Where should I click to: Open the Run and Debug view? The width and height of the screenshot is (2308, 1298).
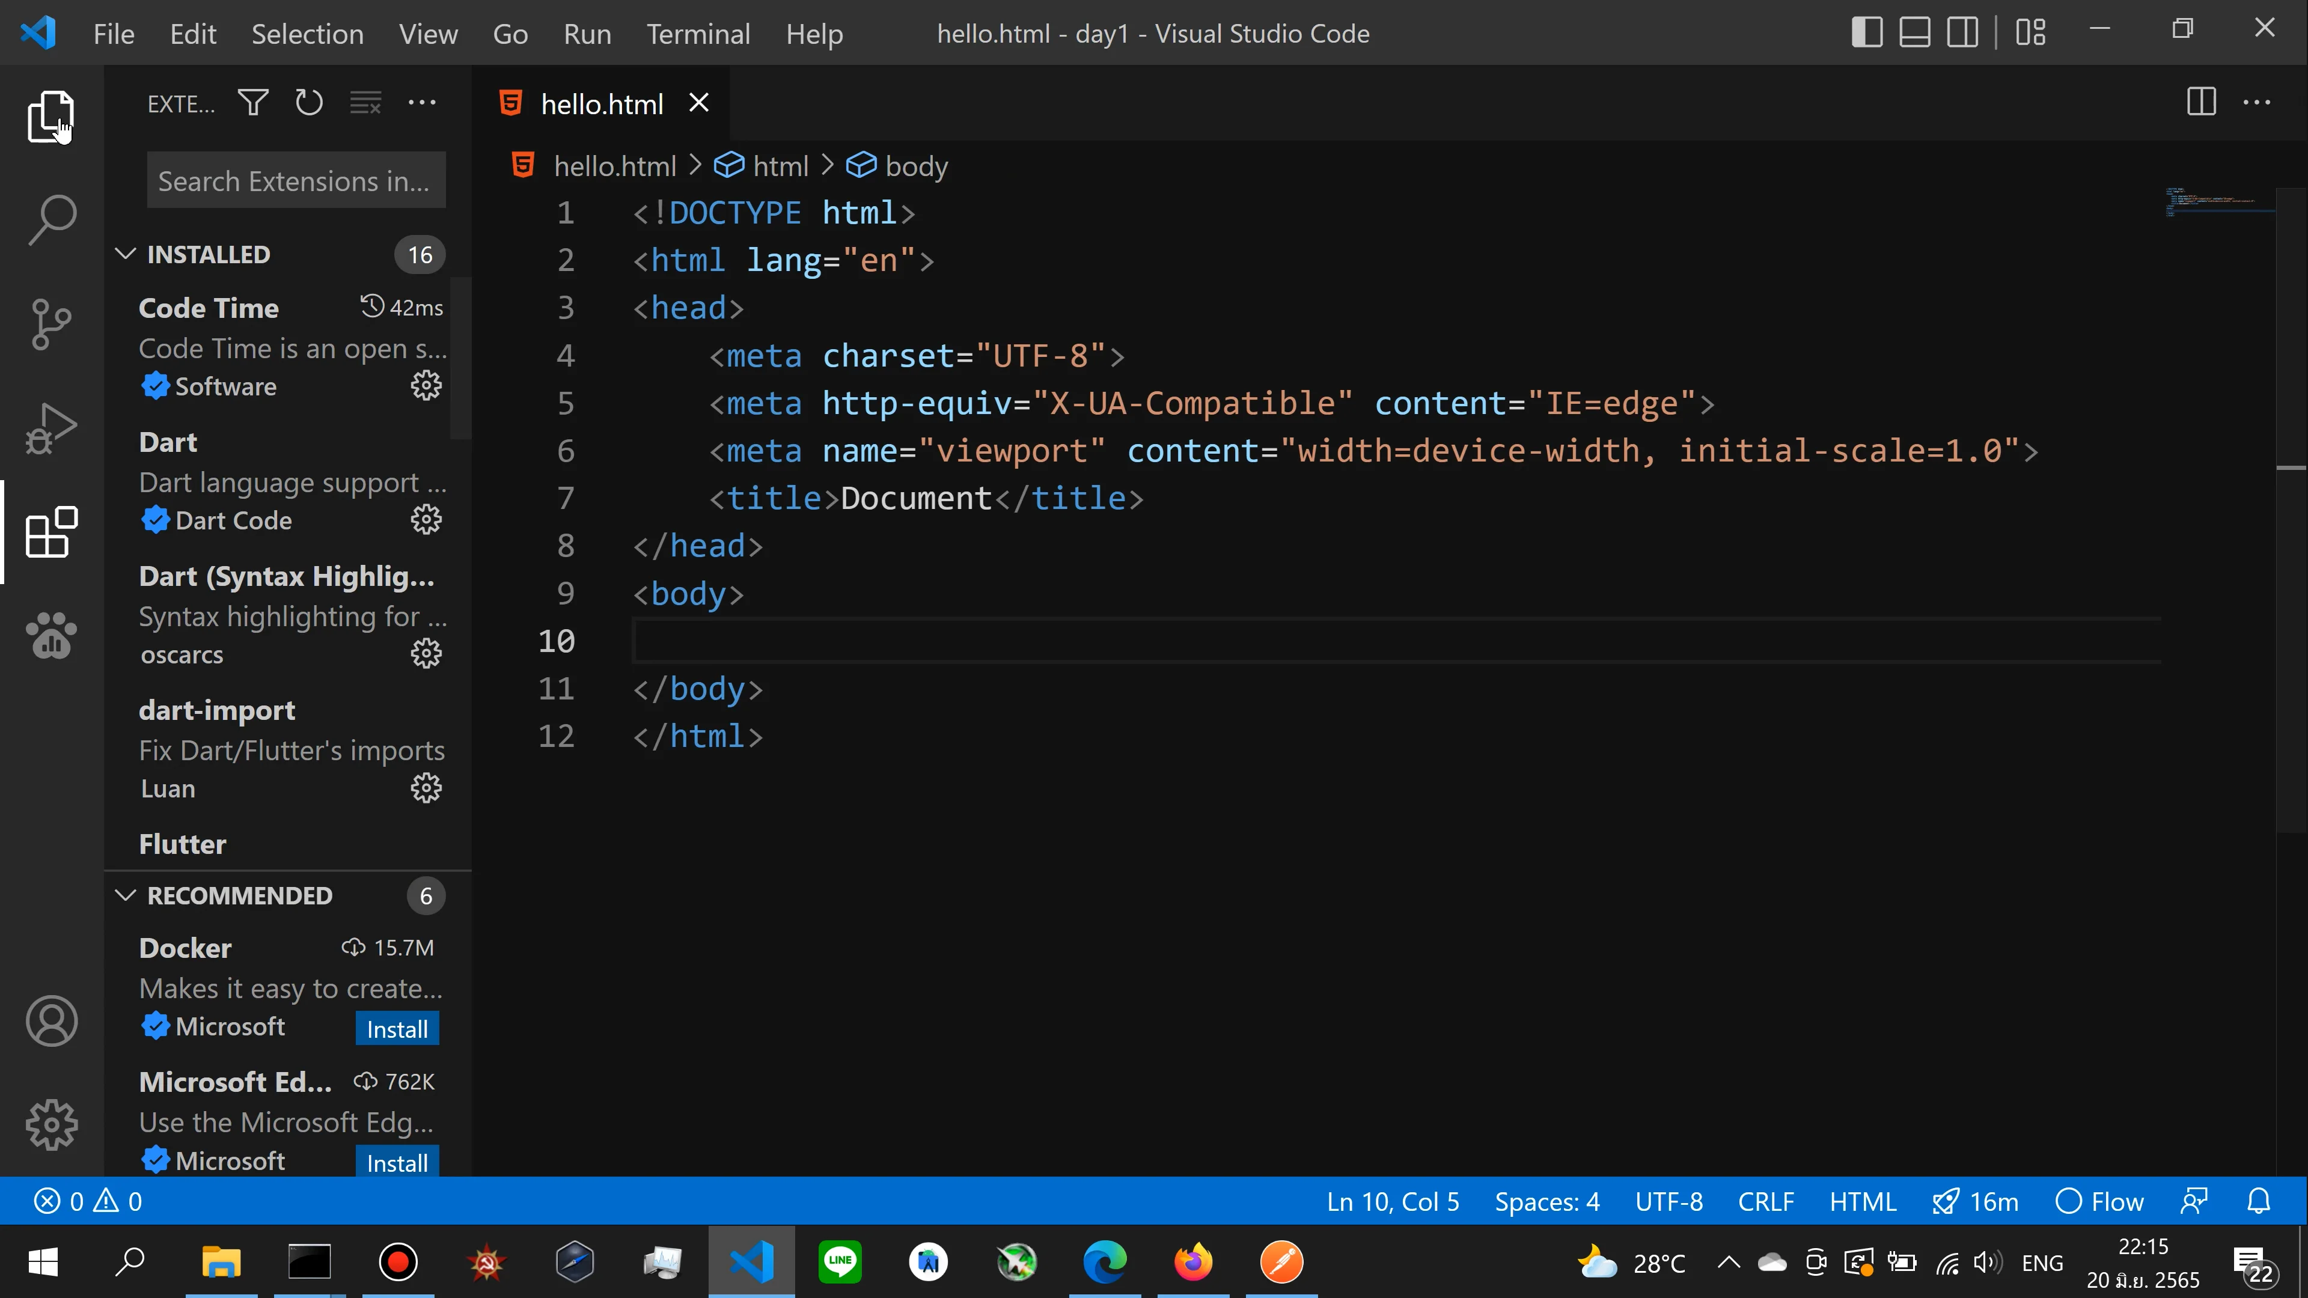click(x=50, y=428)
